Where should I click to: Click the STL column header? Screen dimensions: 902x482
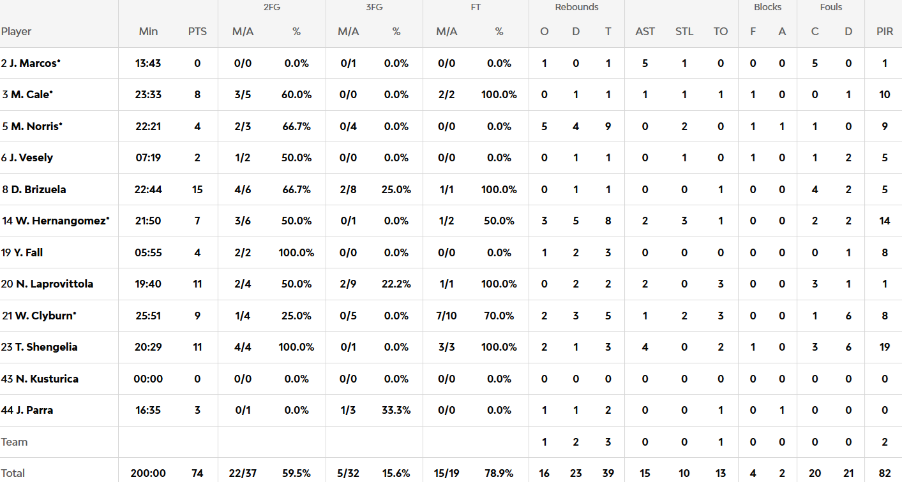coord(684,31)
